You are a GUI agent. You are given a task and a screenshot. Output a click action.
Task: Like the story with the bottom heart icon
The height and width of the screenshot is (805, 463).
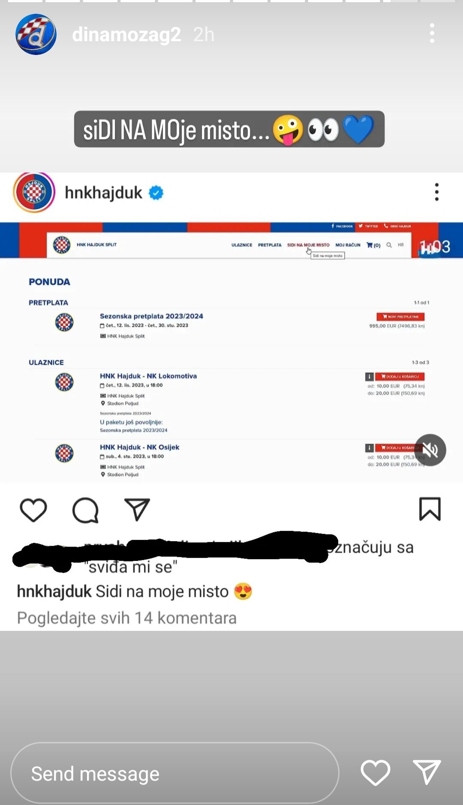(x=376, y=772)
